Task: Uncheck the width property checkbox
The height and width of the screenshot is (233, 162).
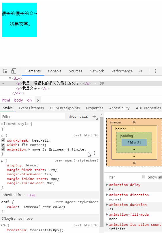Action: [x=3, y=145]
